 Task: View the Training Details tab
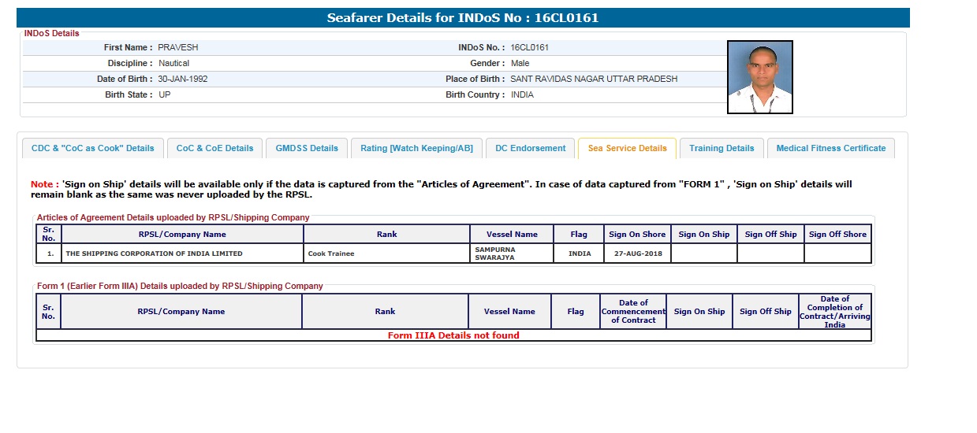(x=722, y=148)
